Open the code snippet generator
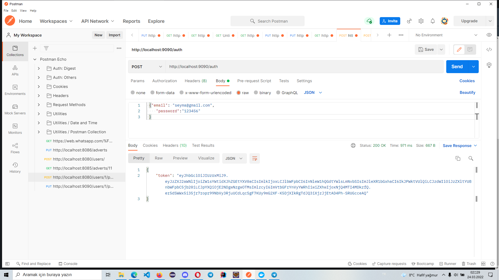The width and height of the screenshot is (499, 280). 489,49
